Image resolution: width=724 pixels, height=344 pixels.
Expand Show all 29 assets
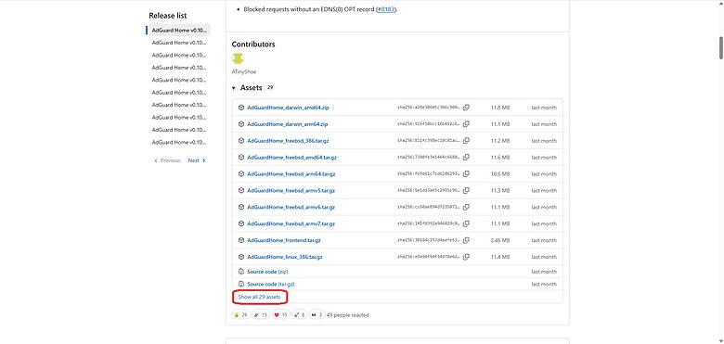pyautogui.click(x=259, y=297)
